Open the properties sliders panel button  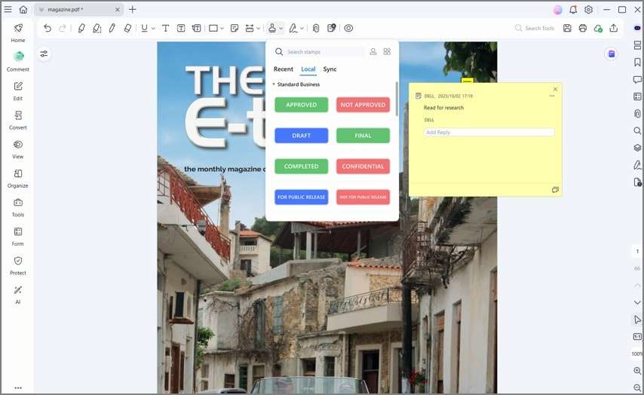tap(44, 54)
